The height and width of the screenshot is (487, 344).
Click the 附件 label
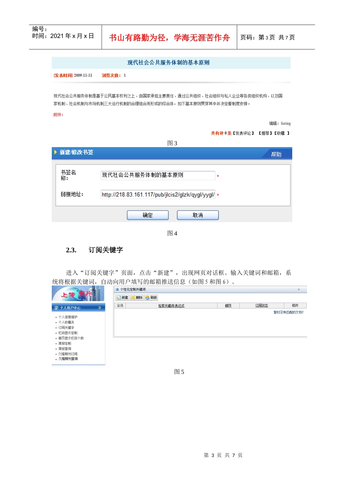58,115
